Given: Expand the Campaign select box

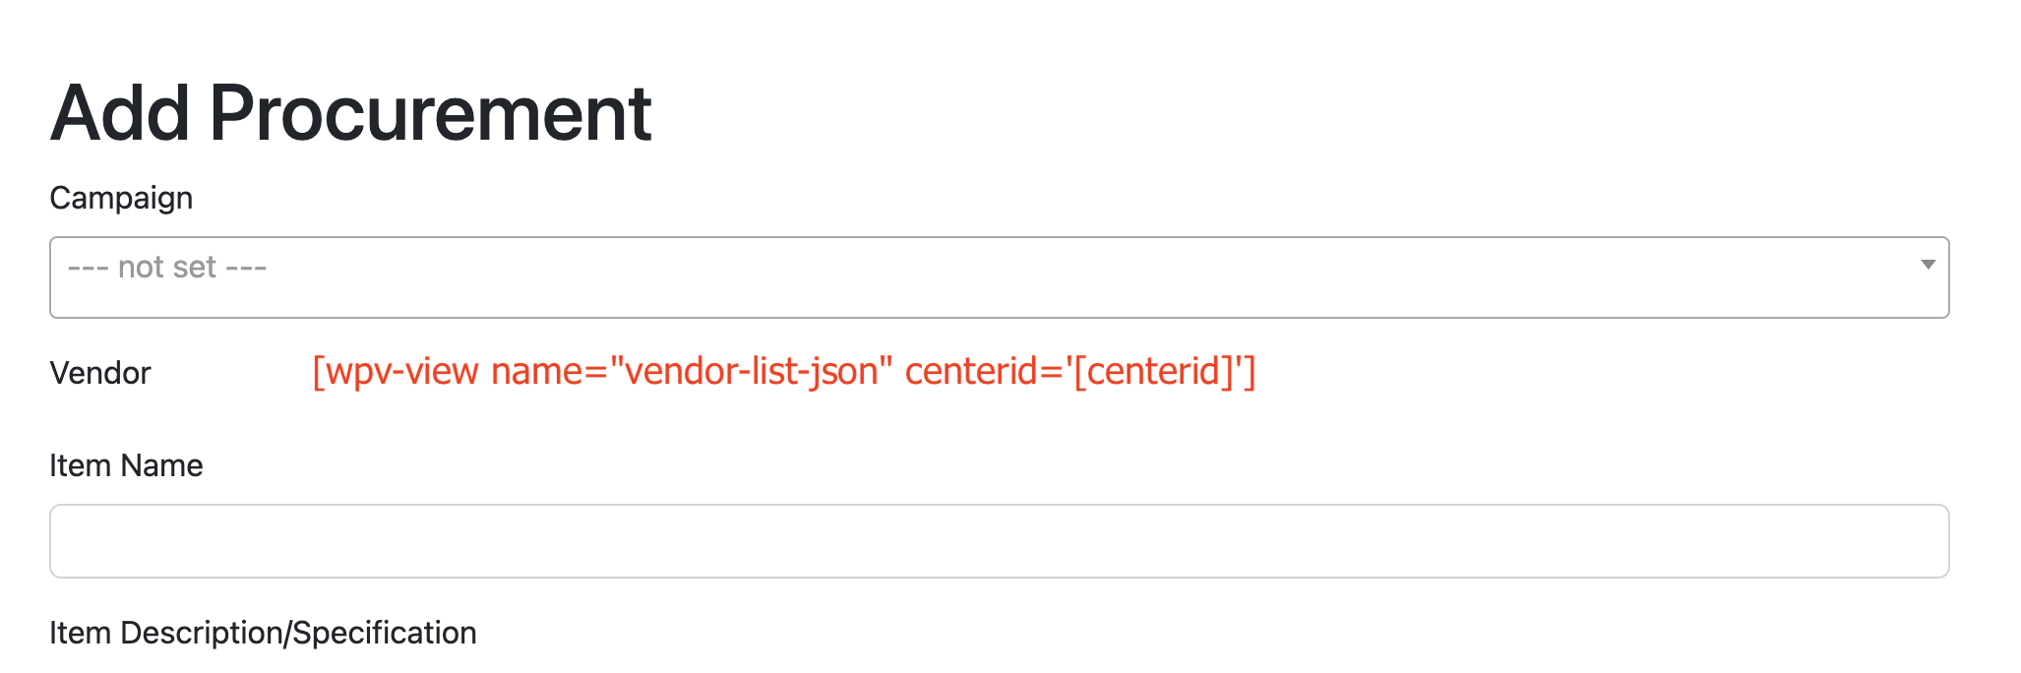Looking at the screenshot, I should pyautogui.click(x=999, y=277).
